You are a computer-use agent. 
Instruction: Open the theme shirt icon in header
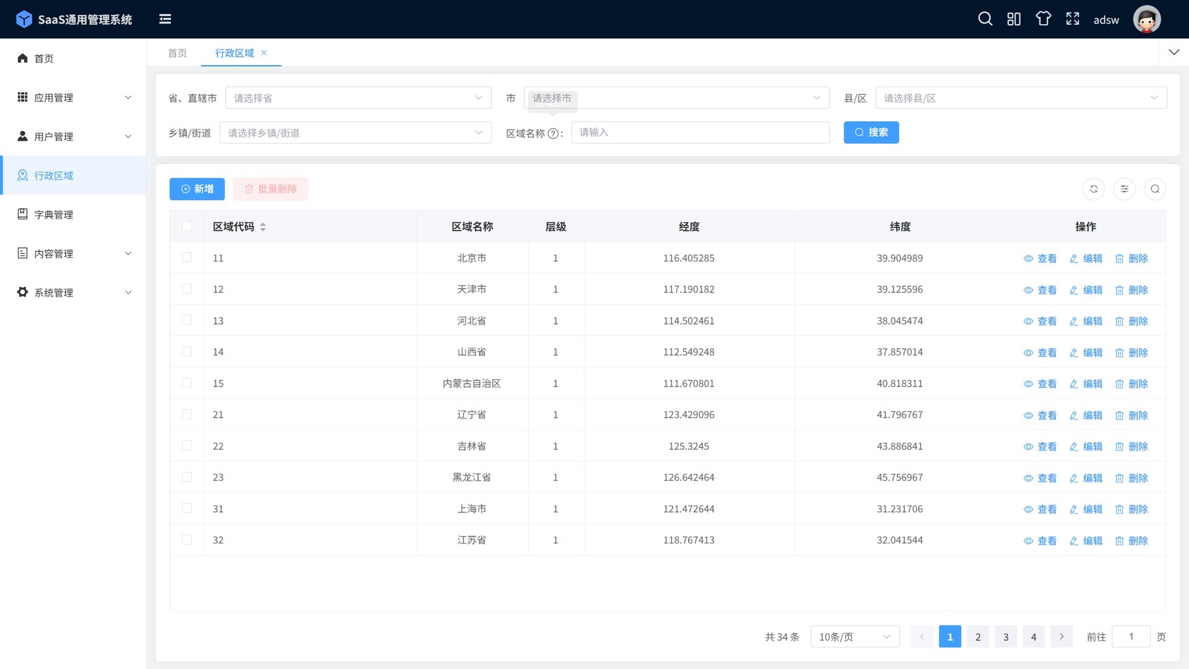click(1043, 19)
